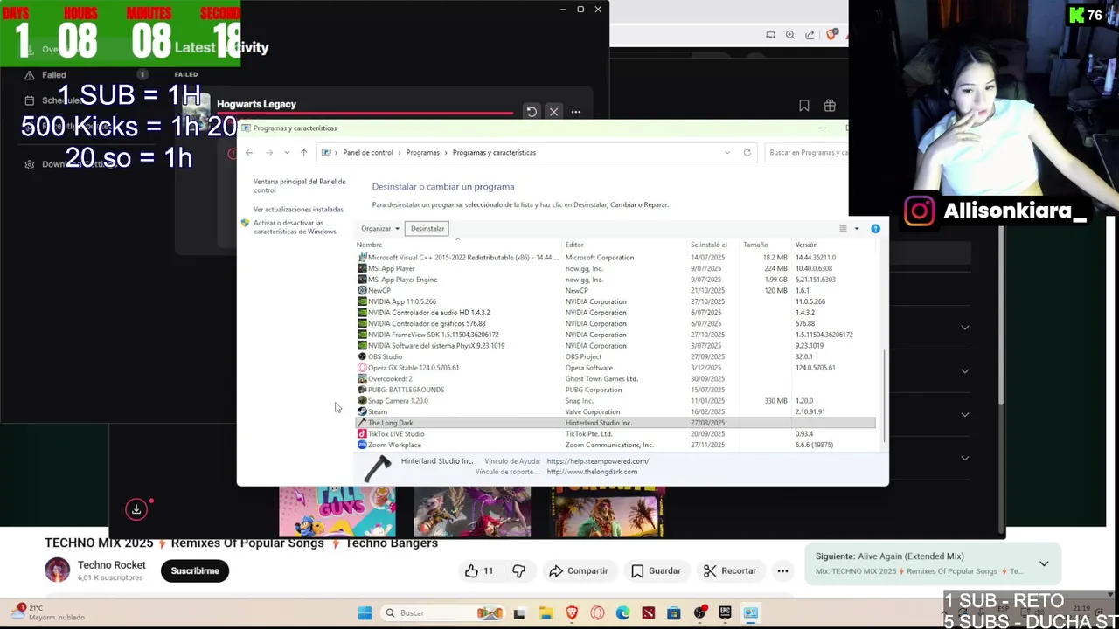
Task: Open Brave browser from taskbar
Action: (x=572, y=613)
